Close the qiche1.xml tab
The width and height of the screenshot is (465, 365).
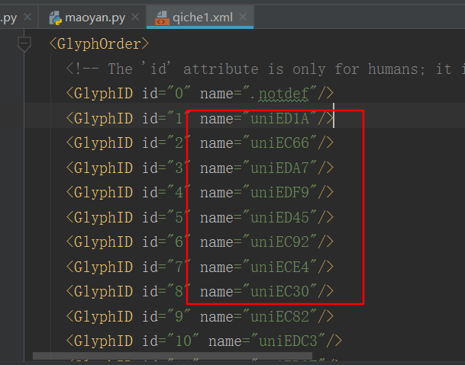(243, 18)
